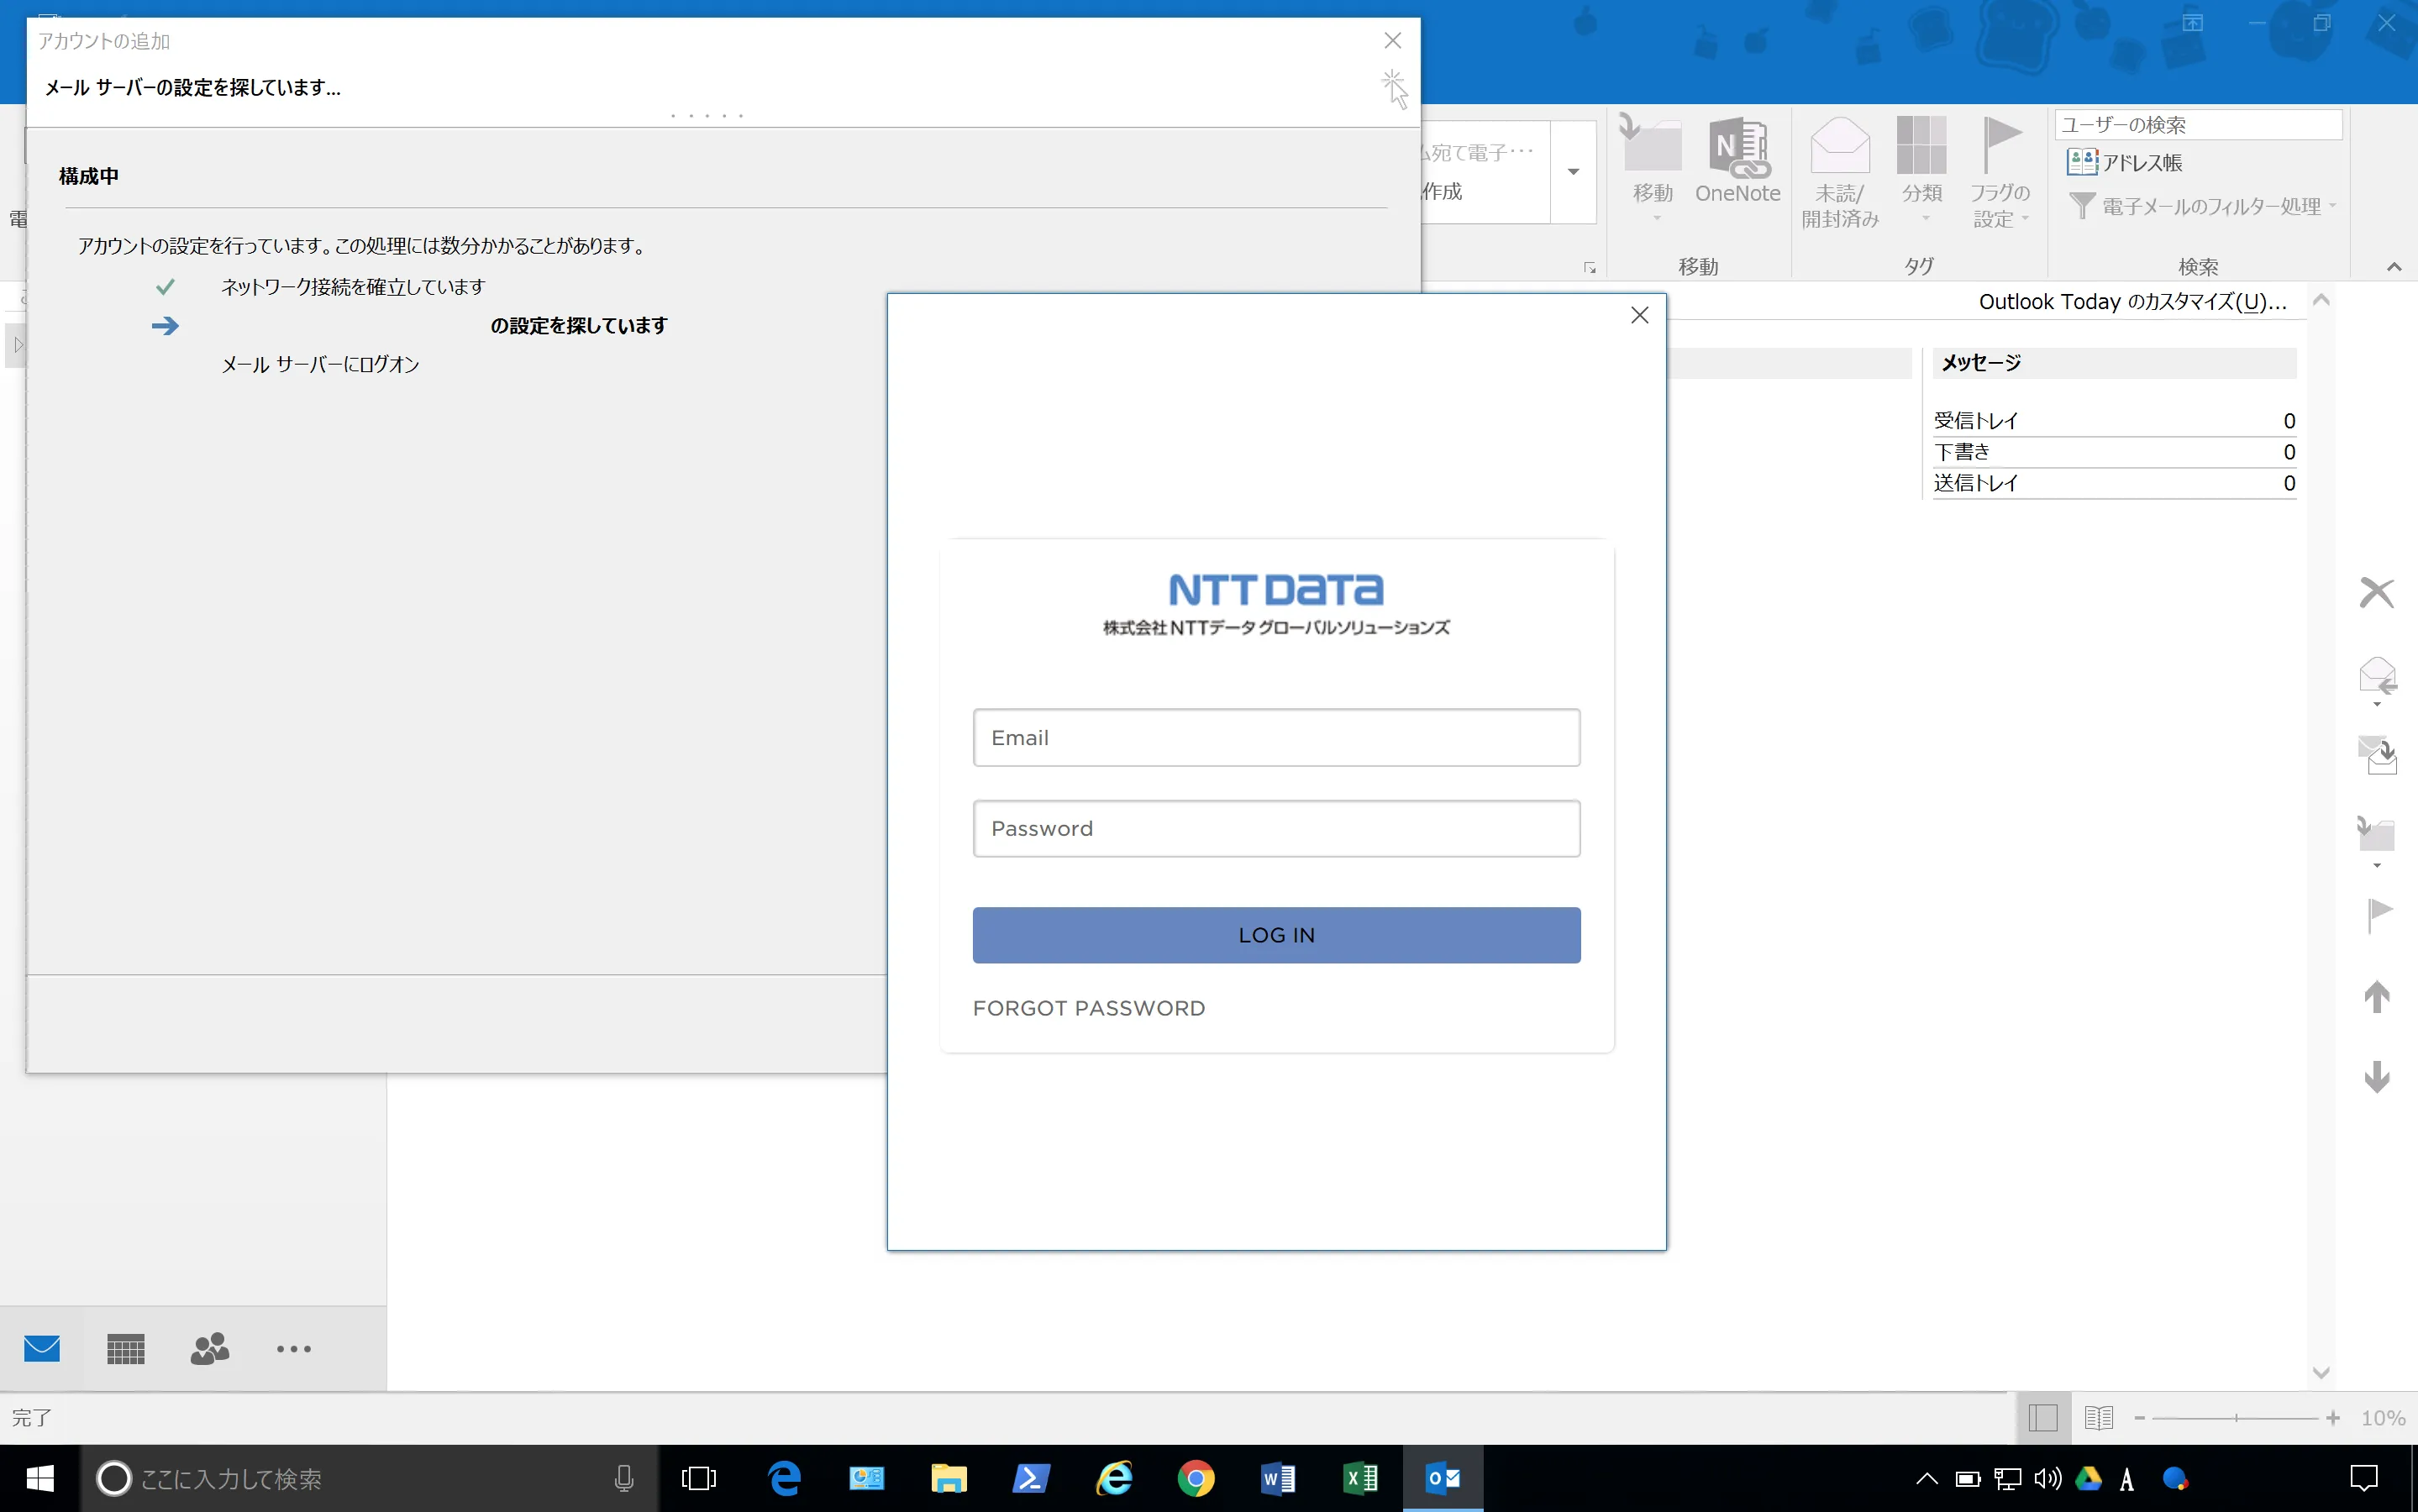
Task: Expand the quick steps gallery dropdown arrow
Action: click(x=1573, y=172)
